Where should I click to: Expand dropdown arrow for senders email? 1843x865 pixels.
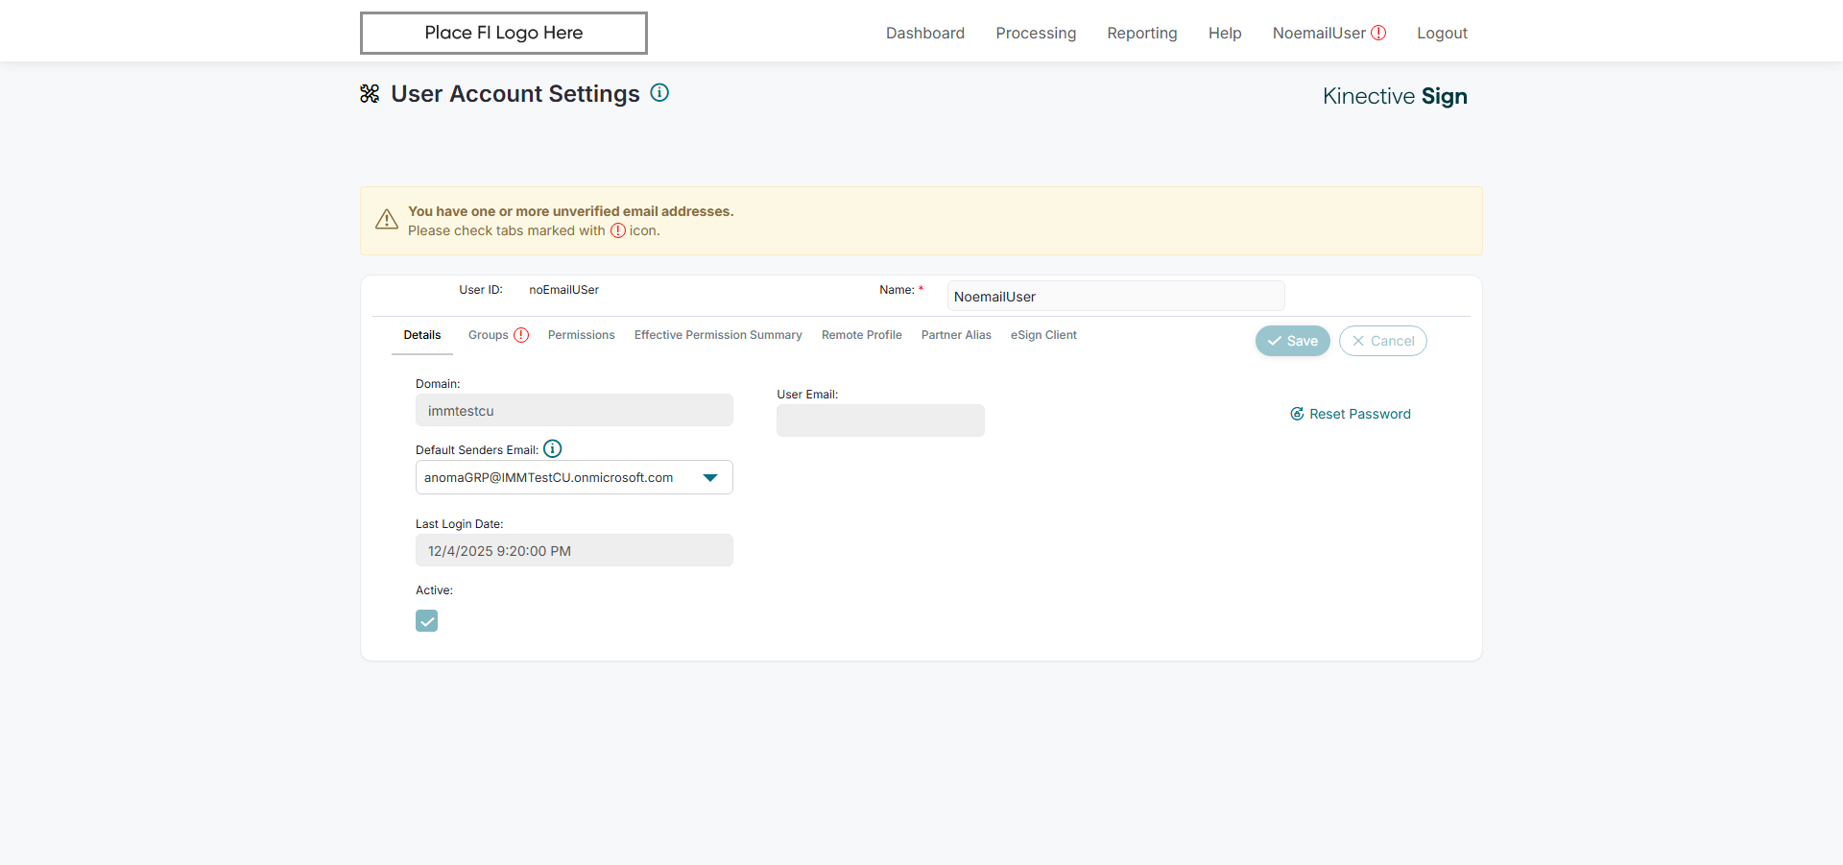[710, 477]
